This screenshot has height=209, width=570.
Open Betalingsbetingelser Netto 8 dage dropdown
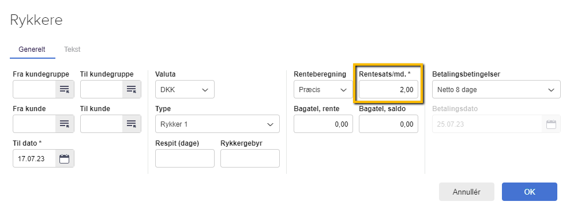pos(496,89)
